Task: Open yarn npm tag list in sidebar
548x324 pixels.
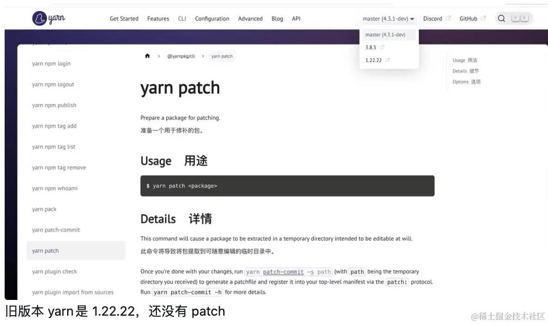Action: pyautogui.click(x=54, y=147)
